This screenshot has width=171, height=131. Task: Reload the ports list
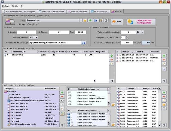coord(164,105)
